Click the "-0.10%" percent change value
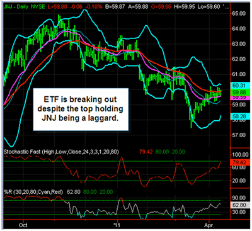 point(94,7)
